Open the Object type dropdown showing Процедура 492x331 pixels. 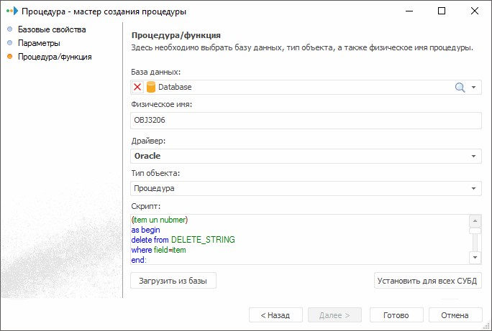(x=474, y=188)
